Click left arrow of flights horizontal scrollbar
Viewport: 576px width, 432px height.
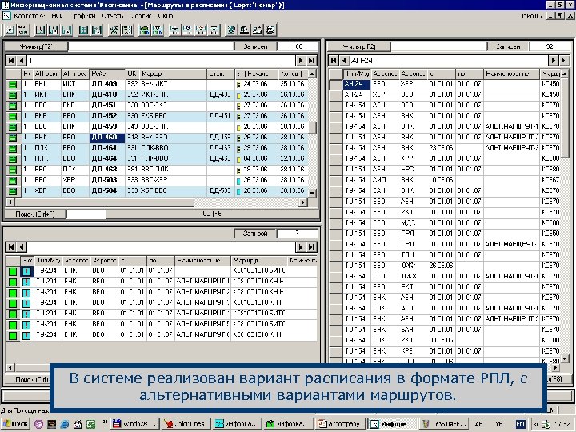(10, 202)
